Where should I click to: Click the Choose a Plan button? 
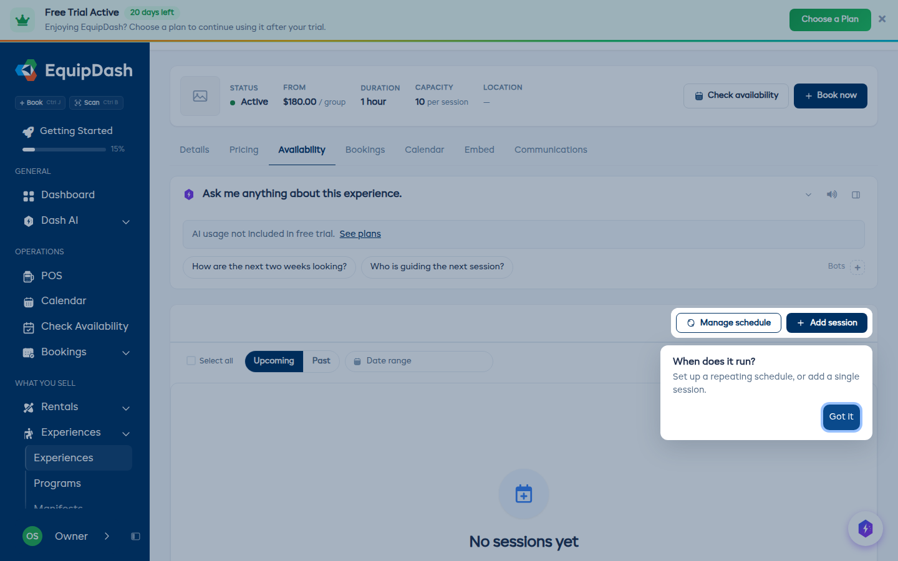[x=830, y=19]
